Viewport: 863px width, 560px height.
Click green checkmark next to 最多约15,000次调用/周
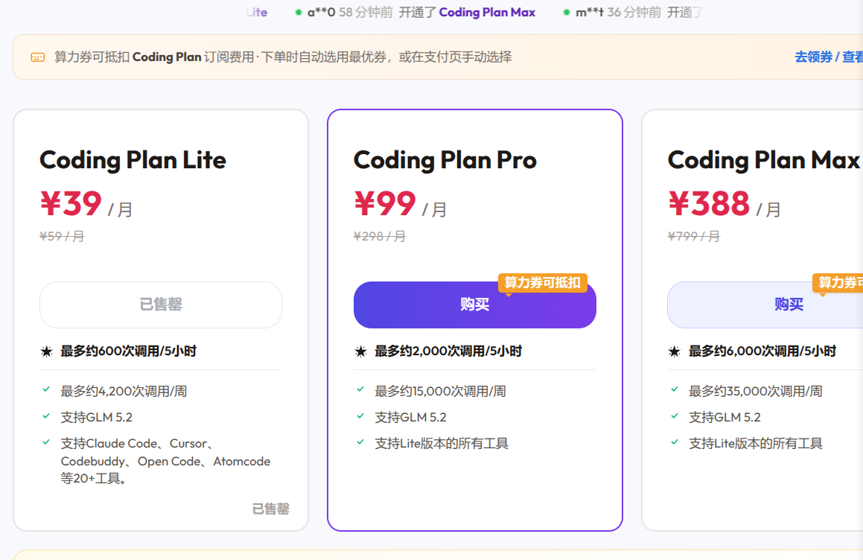pos(360,389)
